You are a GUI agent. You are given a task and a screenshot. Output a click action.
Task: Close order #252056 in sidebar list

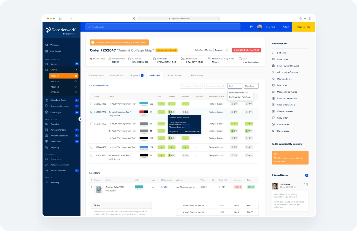point(76,81)
